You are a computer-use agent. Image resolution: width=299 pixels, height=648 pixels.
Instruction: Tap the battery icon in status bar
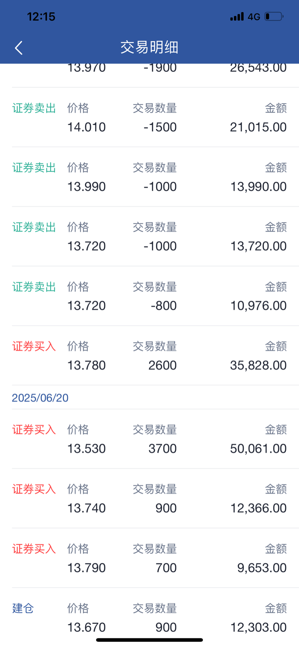(x=274, y=16)
